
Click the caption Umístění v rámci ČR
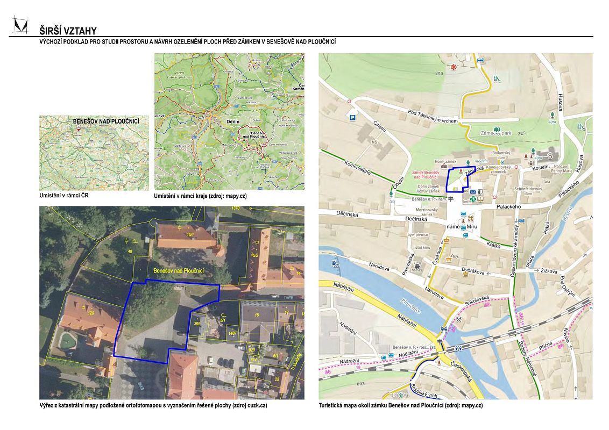click(x=63, y=195)
